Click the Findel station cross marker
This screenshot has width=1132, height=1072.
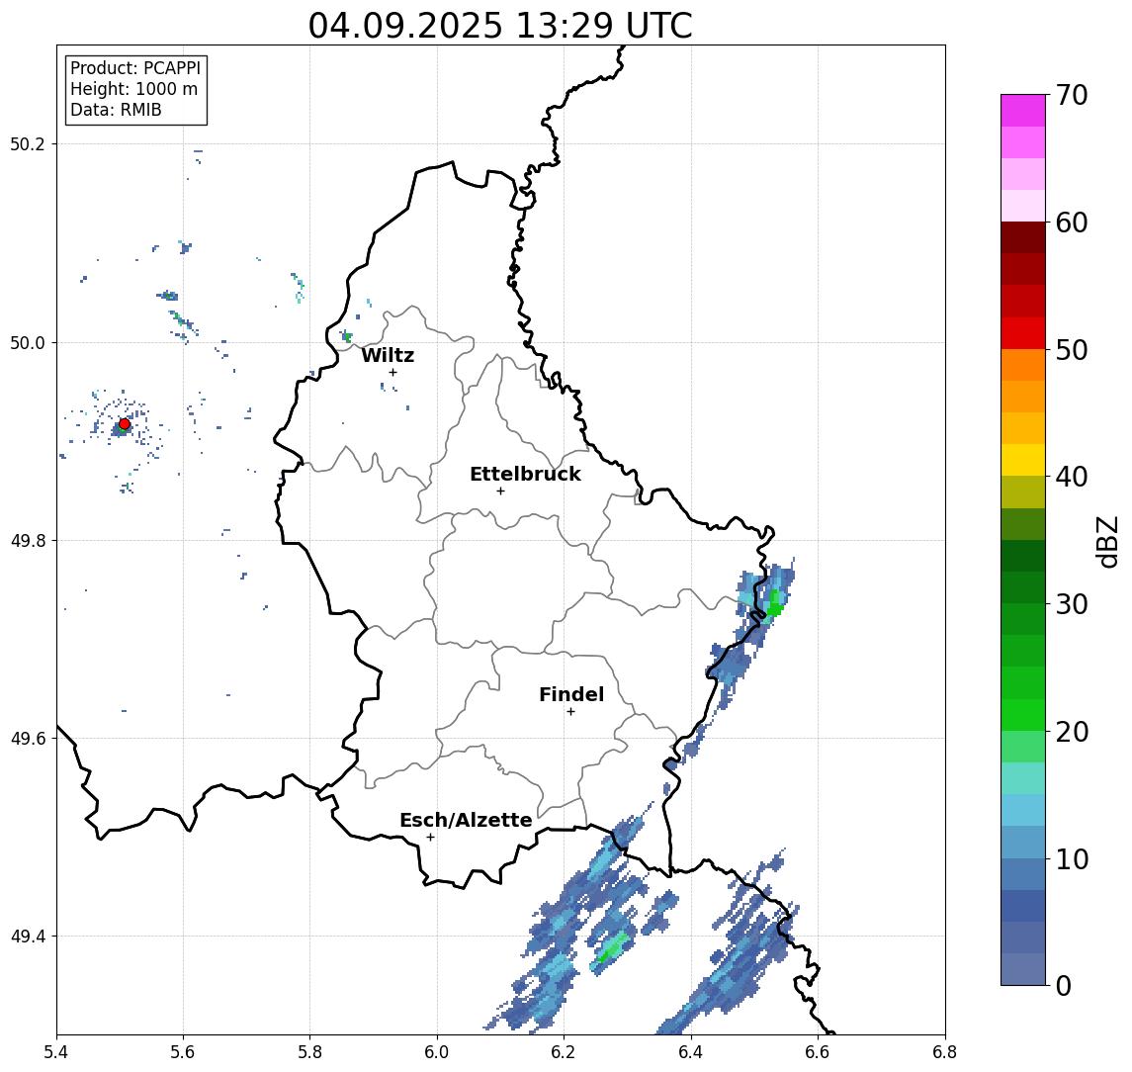point(570,712)
